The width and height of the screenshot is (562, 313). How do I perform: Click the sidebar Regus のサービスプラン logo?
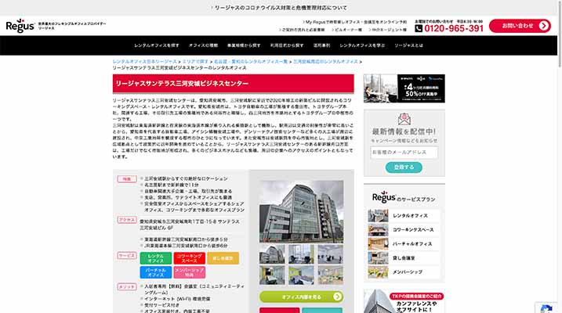pyautogui.click(x=404, y=197)
